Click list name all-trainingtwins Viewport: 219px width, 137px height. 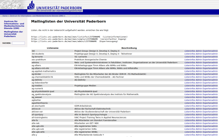click(39, 117)
